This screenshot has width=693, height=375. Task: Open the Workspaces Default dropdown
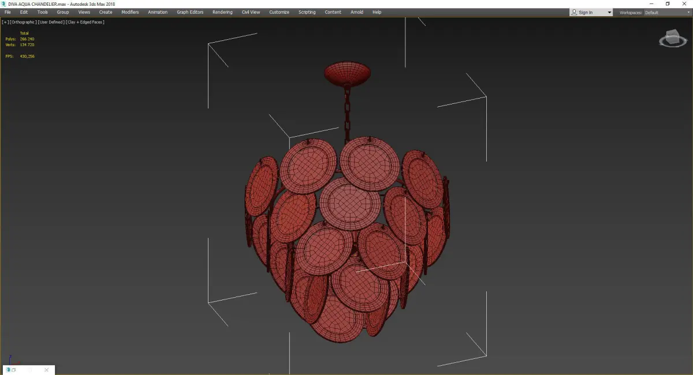click(667, 12)
